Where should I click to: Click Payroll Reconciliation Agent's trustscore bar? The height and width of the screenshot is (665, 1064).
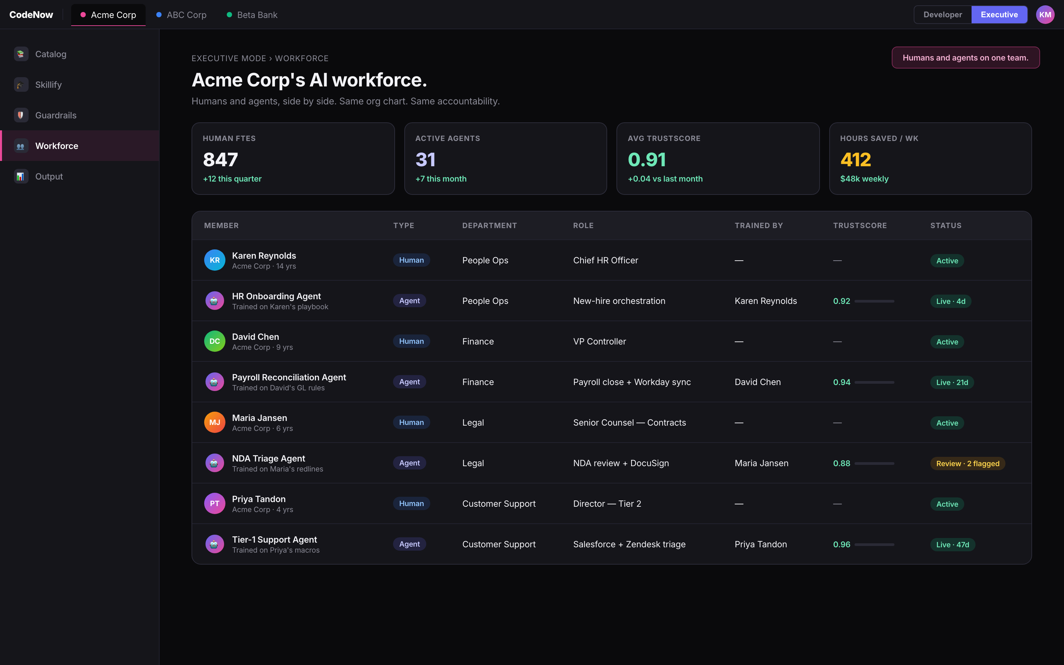click(874, 382)
